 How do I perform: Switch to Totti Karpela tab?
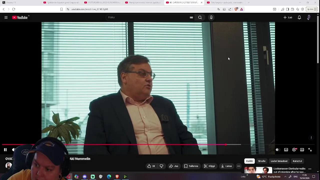pyautogui.click(x=225, y=2)
